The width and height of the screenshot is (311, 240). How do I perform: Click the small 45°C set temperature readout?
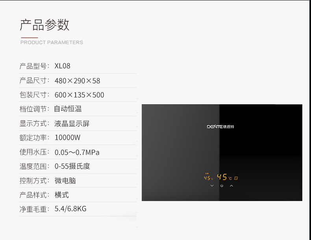pos(209,178)
